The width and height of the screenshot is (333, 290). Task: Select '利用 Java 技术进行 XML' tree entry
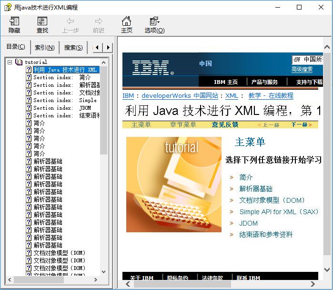(x=66, y=70)
